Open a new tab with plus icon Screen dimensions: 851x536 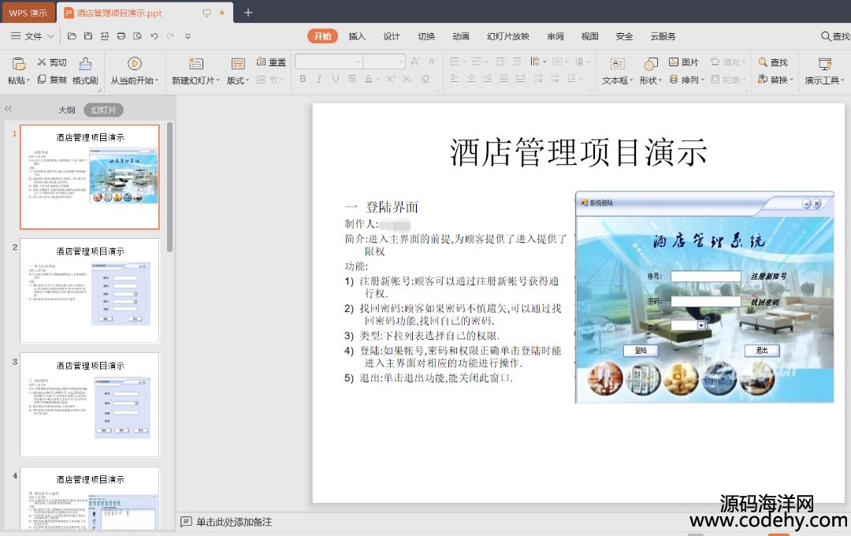(248, 13)
